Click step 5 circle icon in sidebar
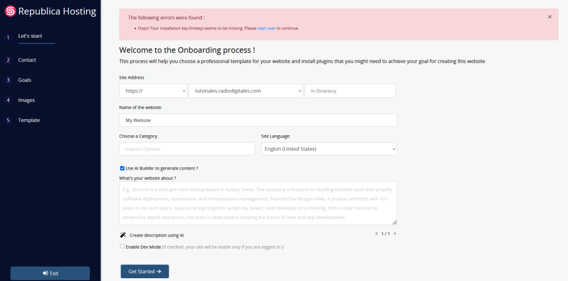Screen dimensions: 568x281 (x=8, y=120)
